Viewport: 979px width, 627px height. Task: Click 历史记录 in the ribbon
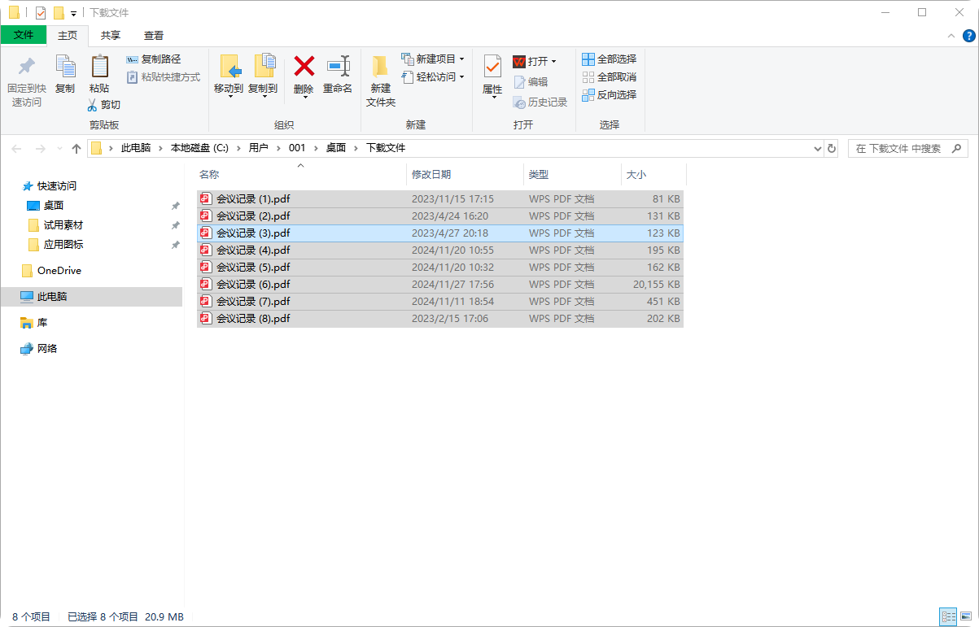540,102
